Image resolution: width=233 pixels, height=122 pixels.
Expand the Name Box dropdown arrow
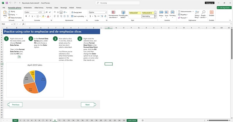click(12, 24)
